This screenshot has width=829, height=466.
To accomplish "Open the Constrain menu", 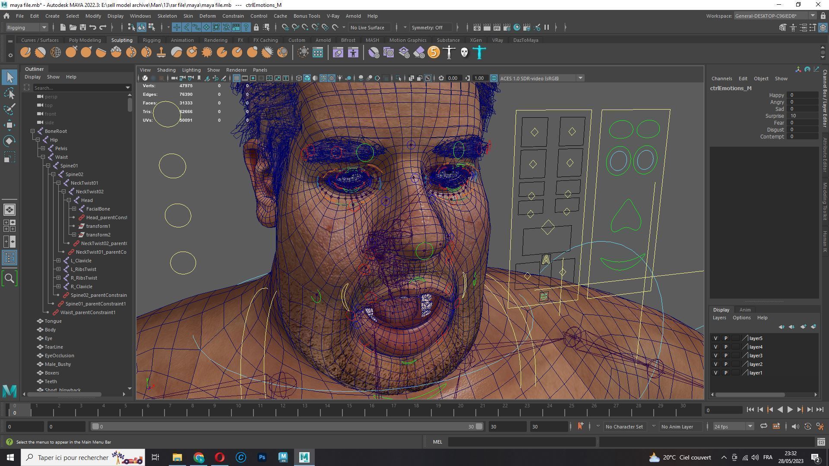I will (x=233, y=16).
